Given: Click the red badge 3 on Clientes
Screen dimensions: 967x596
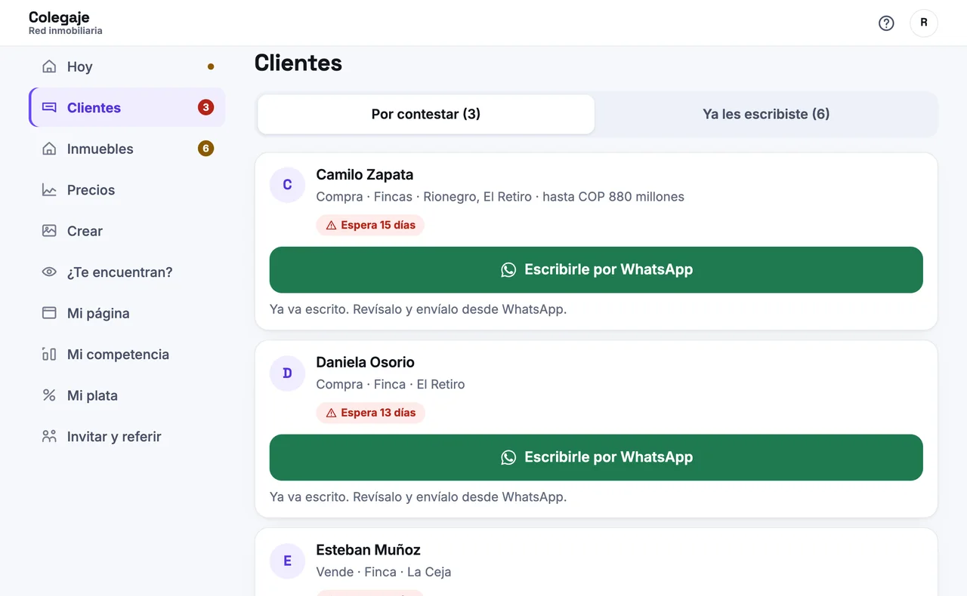Looking at the screenshot, I should (205, 107).
